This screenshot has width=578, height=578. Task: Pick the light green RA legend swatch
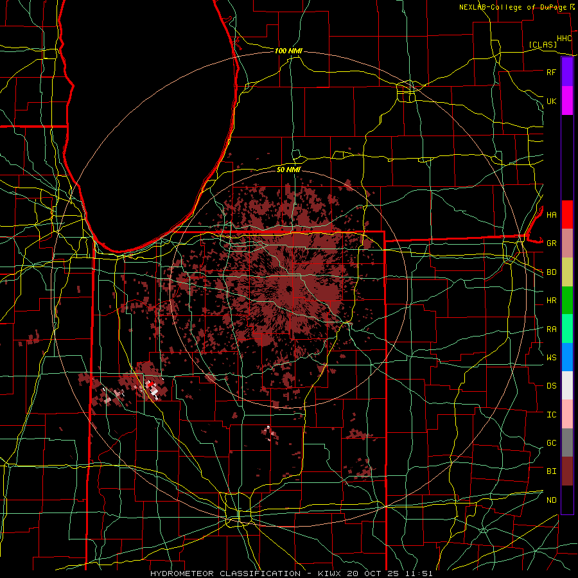coord(567,329)
